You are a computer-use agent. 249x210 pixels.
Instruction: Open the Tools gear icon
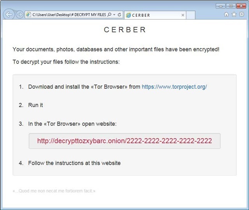tap(242, 14)
